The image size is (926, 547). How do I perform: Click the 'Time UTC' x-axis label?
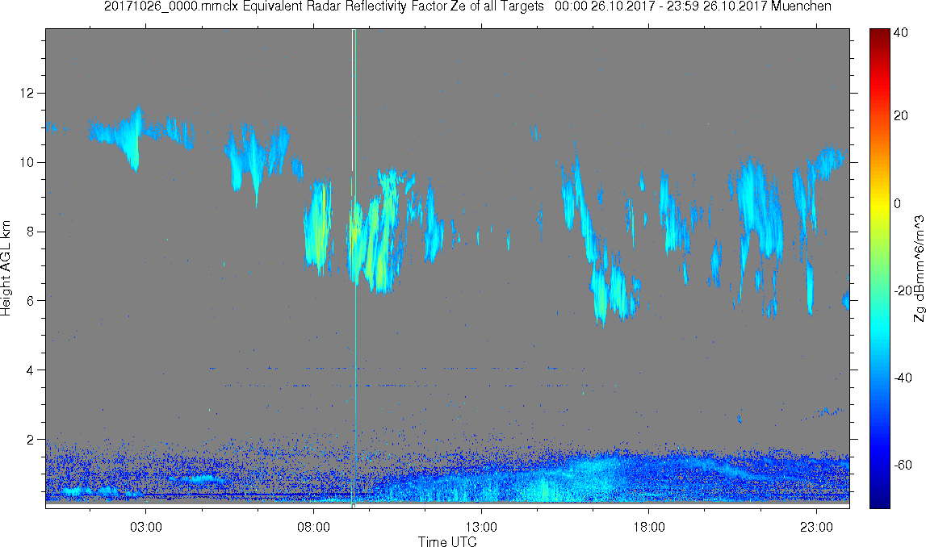(447, 541)
